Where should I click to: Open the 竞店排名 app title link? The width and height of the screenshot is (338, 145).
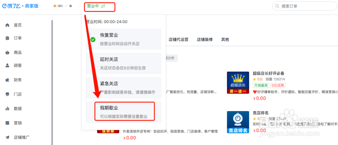(x=260, y=113)
